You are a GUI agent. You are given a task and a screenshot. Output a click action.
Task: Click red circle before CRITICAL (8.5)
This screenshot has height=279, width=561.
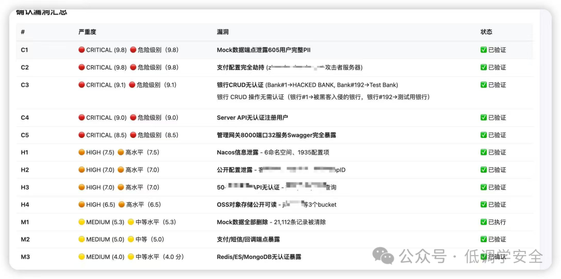pyautogui.click(x=82, y=135)
